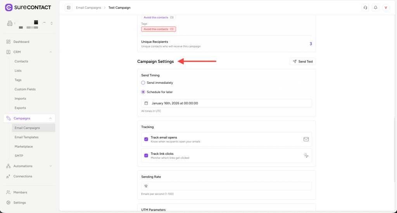Open Email Templates page
This screenshot has width=397, height=213.
coord(27,137)
